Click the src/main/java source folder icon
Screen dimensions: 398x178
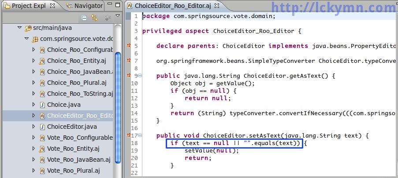coord(28,28)
